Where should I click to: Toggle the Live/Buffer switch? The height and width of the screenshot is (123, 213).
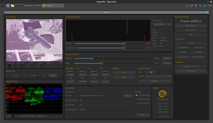[10, 66]
